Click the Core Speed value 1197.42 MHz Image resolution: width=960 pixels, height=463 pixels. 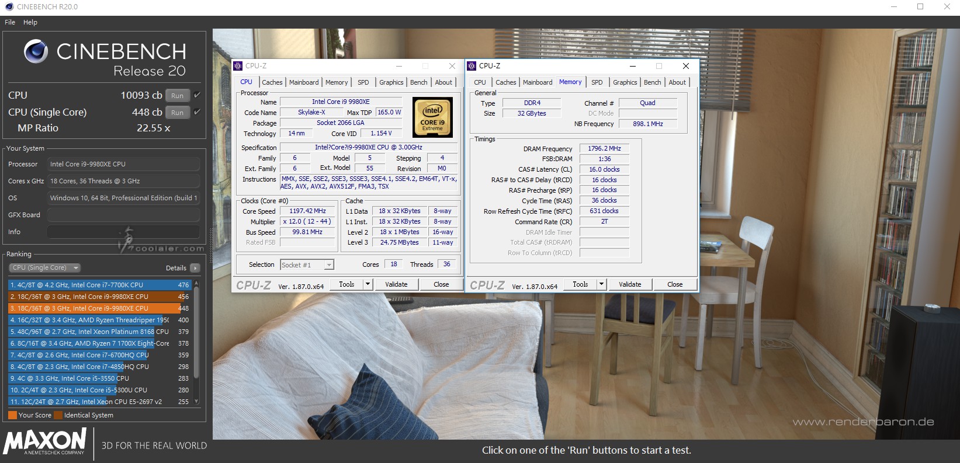click(307, 211)
